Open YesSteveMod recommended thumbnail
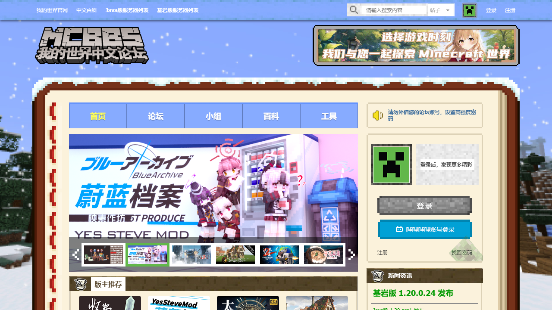The height and width of the screenshot is (310, 552). click(179, 303)
